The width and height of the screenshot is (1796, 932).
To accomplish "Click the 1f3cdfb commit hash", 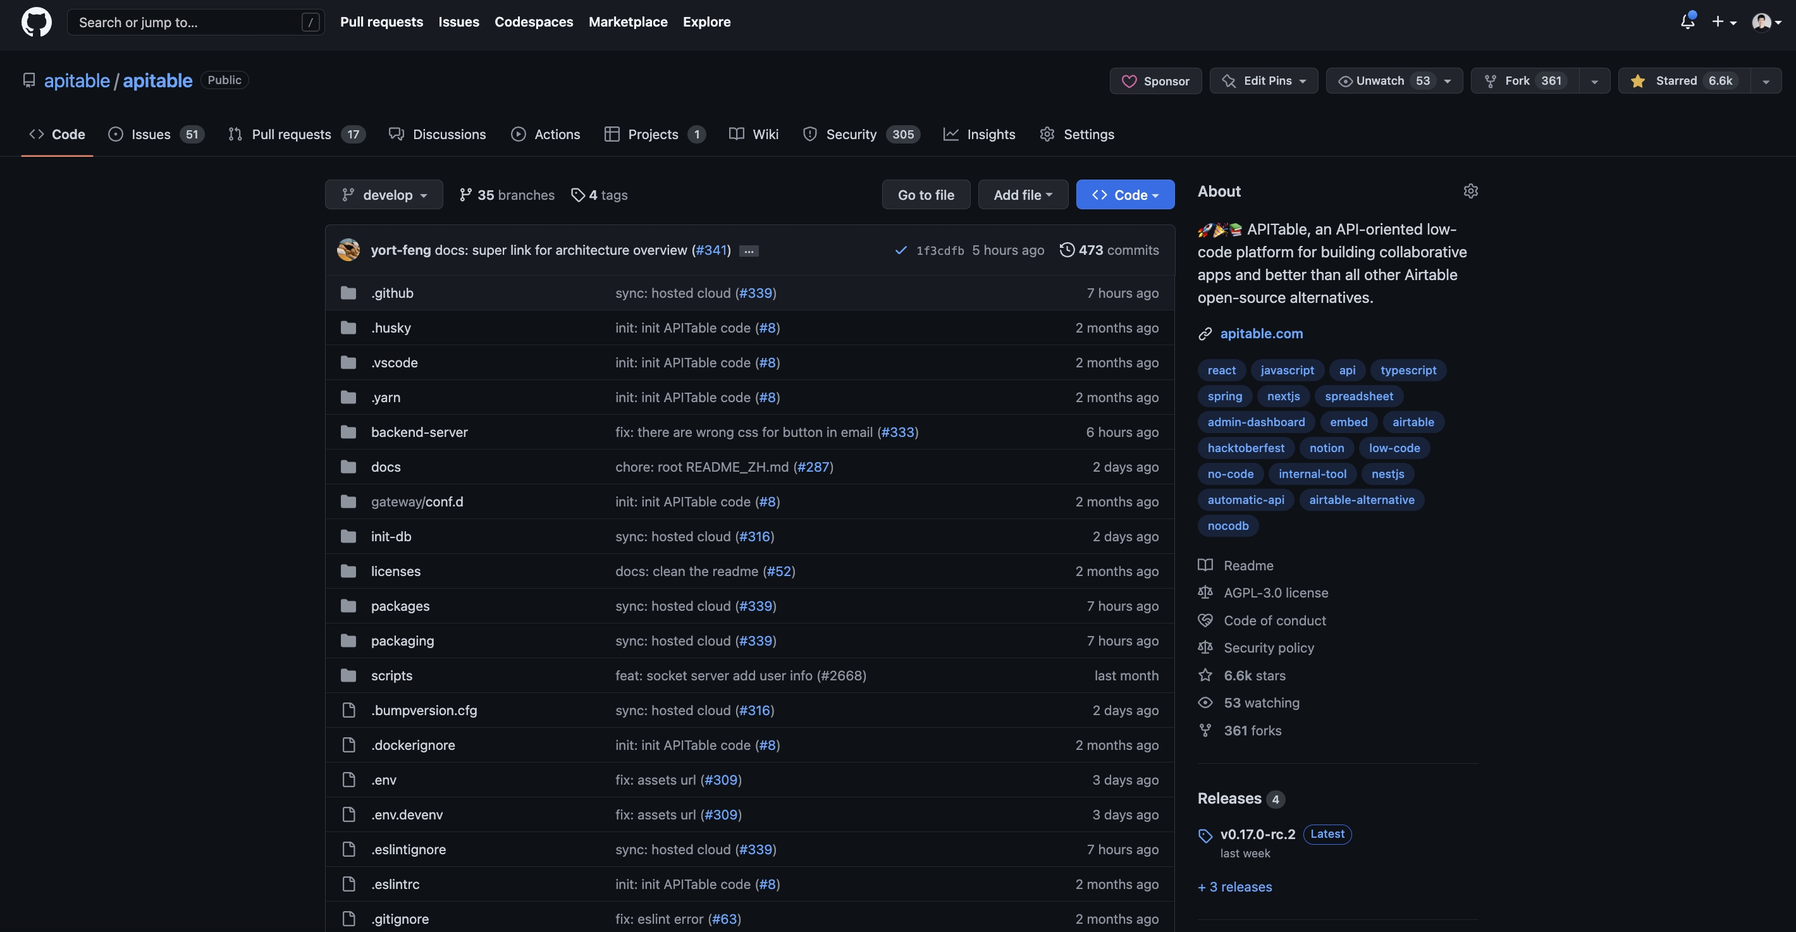I will [x=939, y=251].
